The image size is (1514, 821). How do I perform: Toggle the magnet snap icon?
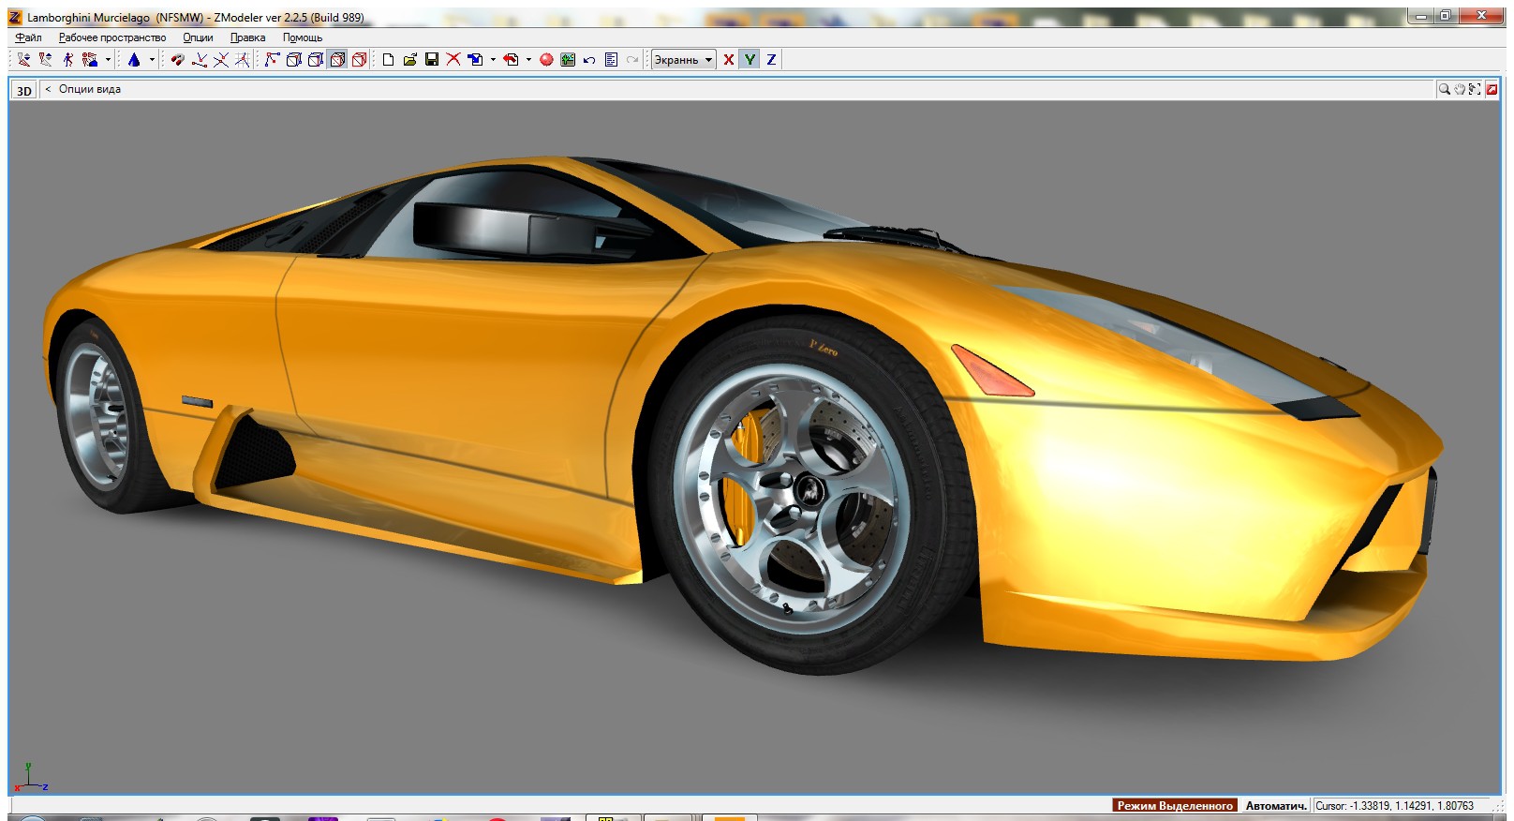(177, 59)
